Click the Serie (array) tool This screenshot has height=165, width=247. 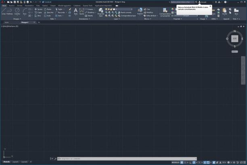tap(59, 16)
